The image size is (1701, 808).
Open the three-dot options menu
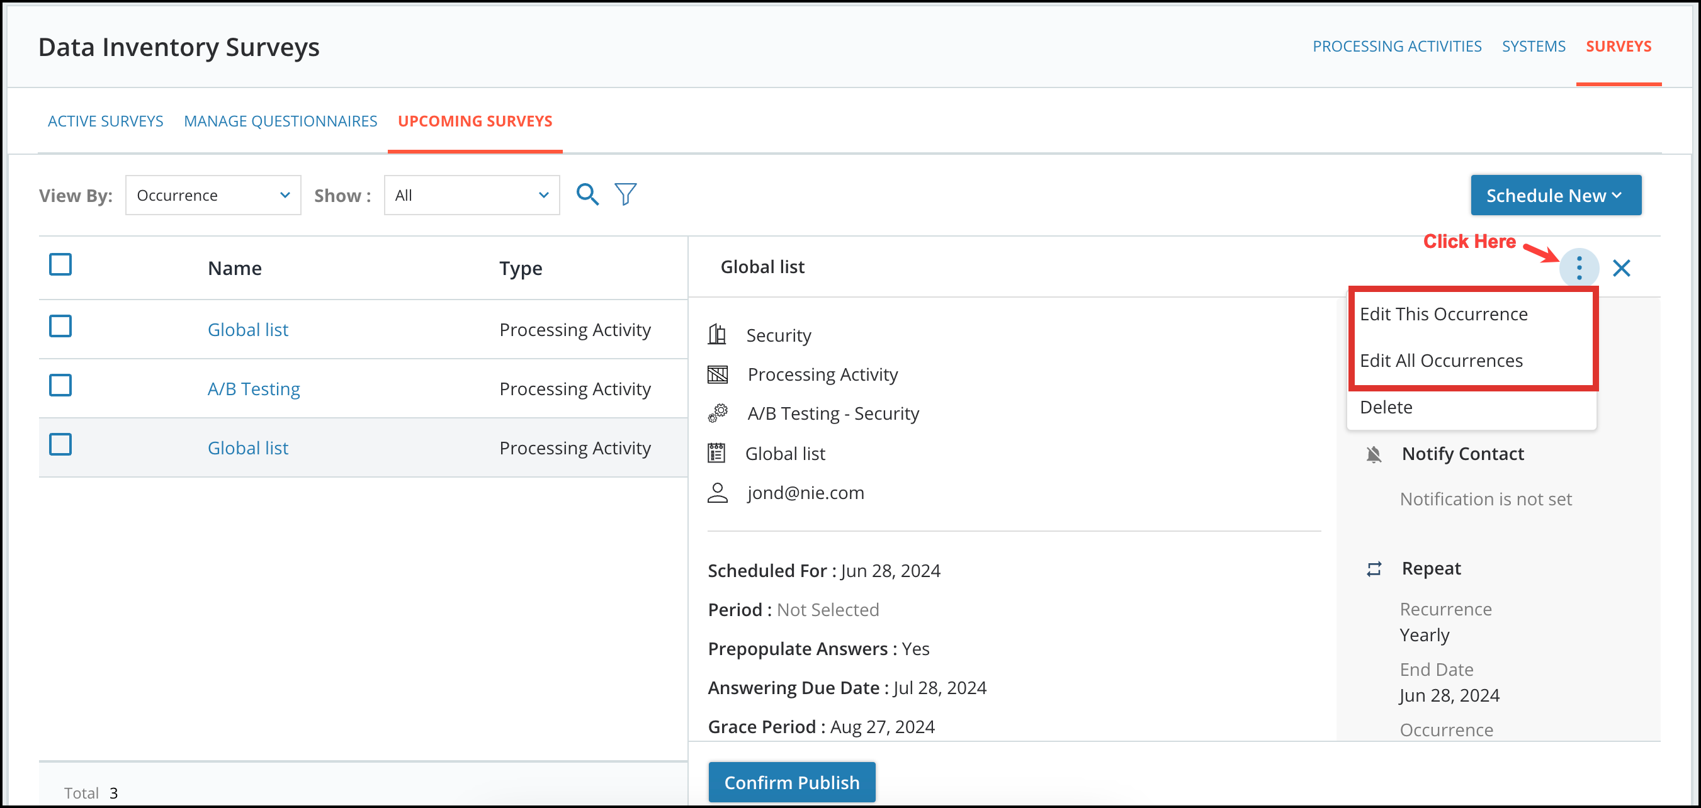tap(1579, 268)
